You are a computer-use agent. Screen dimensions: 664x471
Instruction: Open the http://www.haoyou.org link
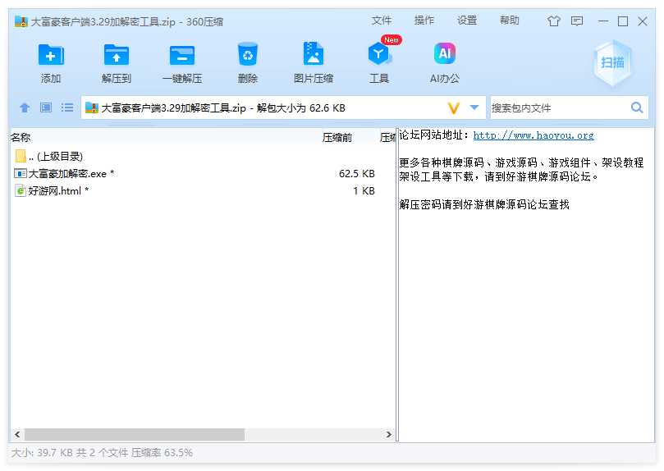click(x=533, y=135)
